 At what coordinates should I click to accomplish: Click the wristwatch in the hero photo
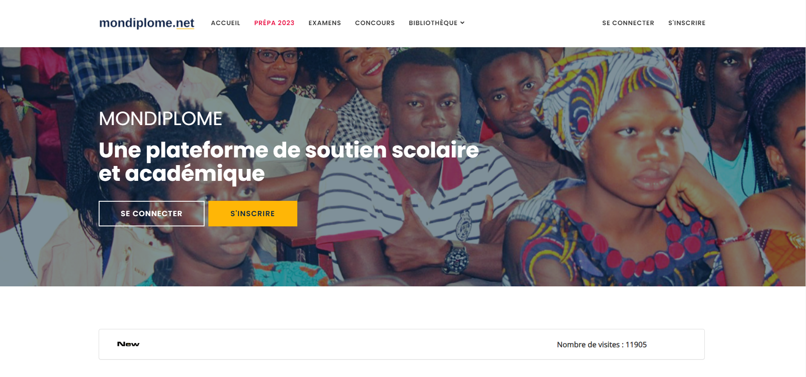456,258
